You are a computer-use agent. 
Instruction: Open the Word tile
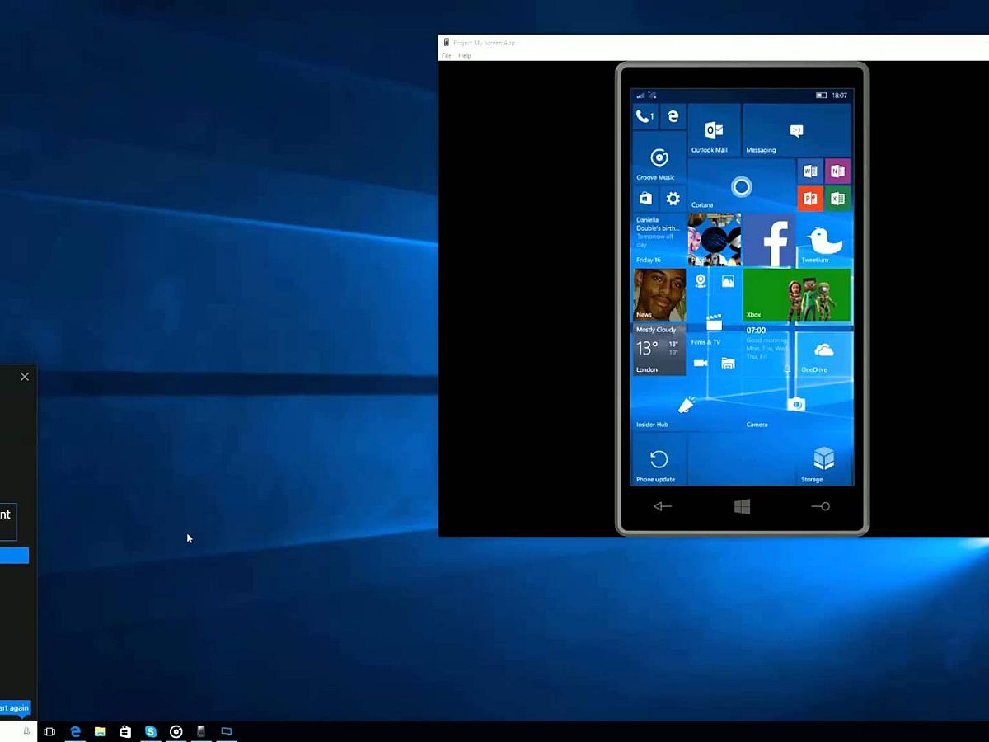810,171
